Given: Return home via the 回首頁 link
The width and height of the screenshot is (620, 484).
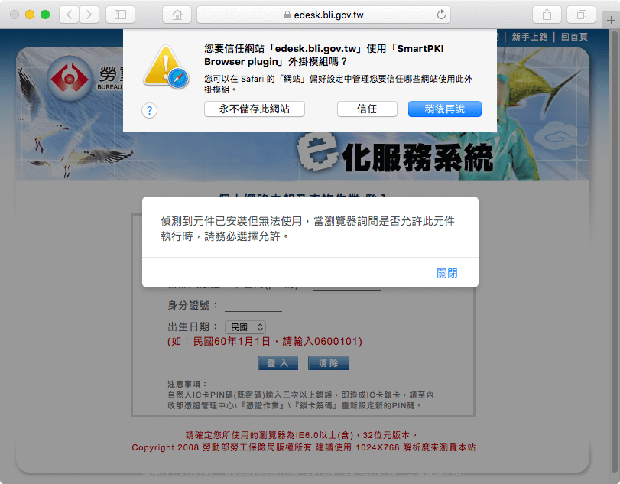Looking at the screenshot, I should [574, 36].
